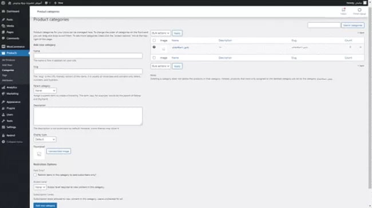Image resolution: width=372 pixels, height=208 pixels.
Task: Click the Add new category button
Action: tap(45, 205)
